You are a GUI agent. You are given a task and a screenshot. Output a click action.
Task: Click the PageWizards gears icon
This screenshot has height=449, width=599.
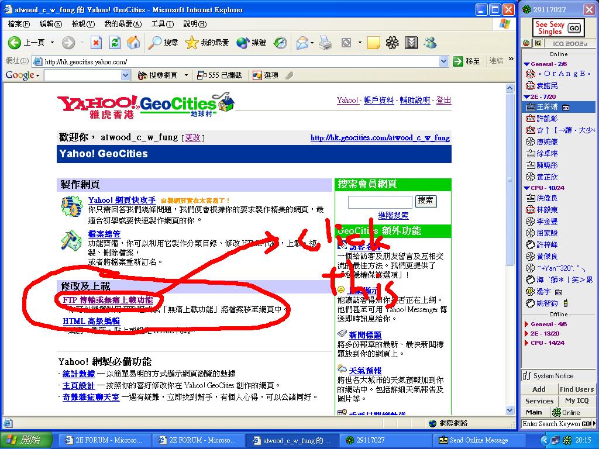pos(71,206)
